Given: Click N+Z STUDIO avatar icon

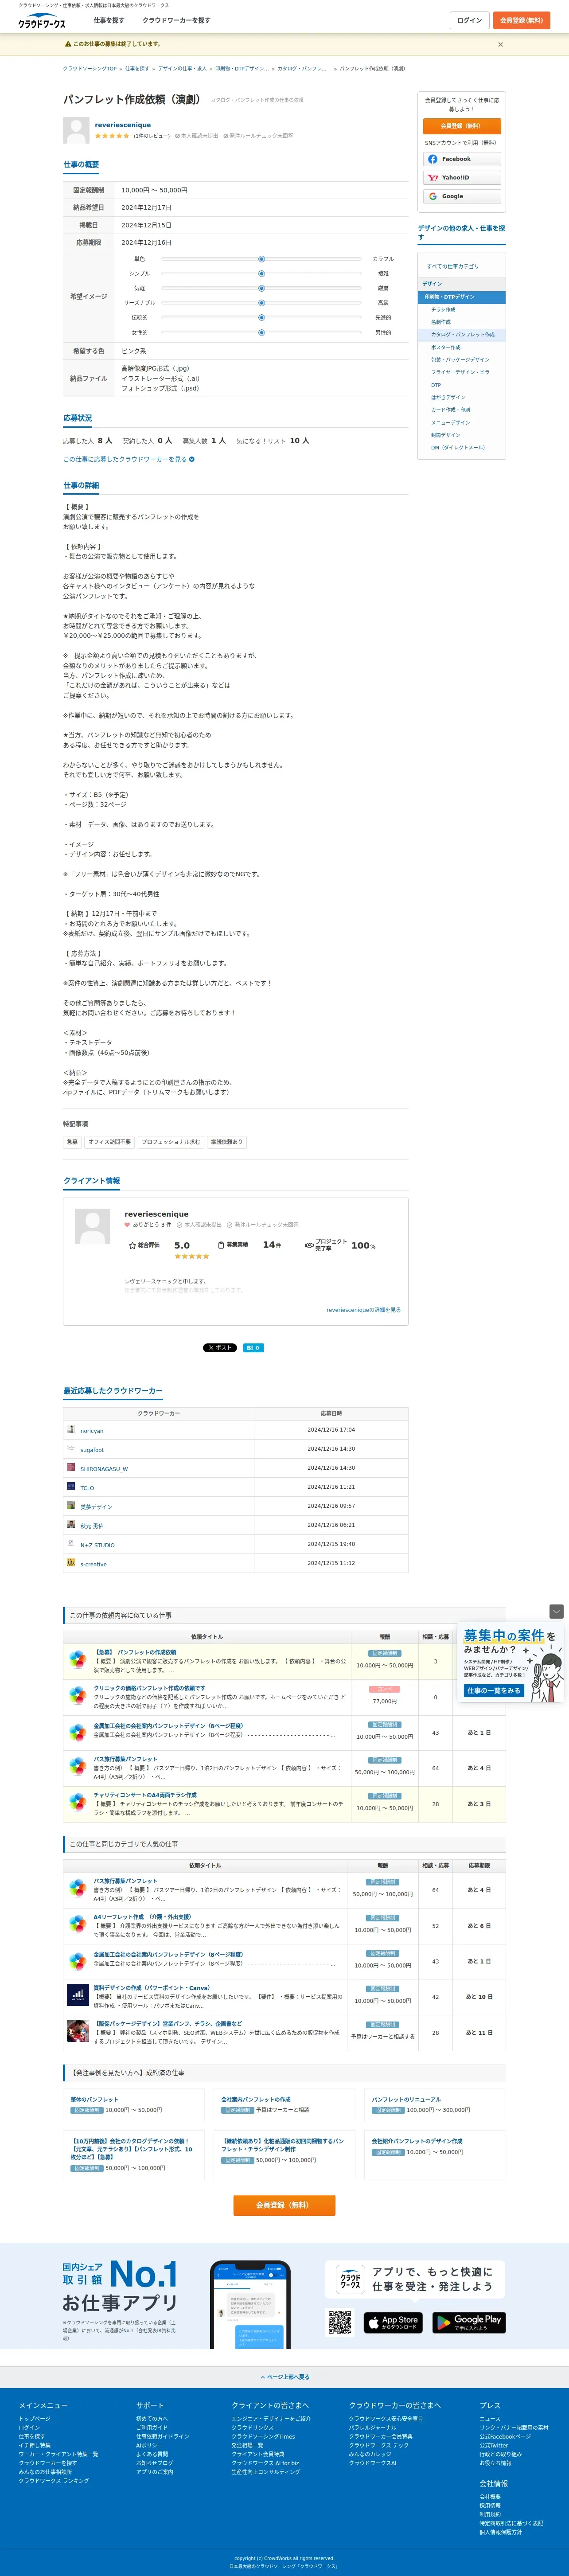Looking at the screenshot, I should 71,1543.
